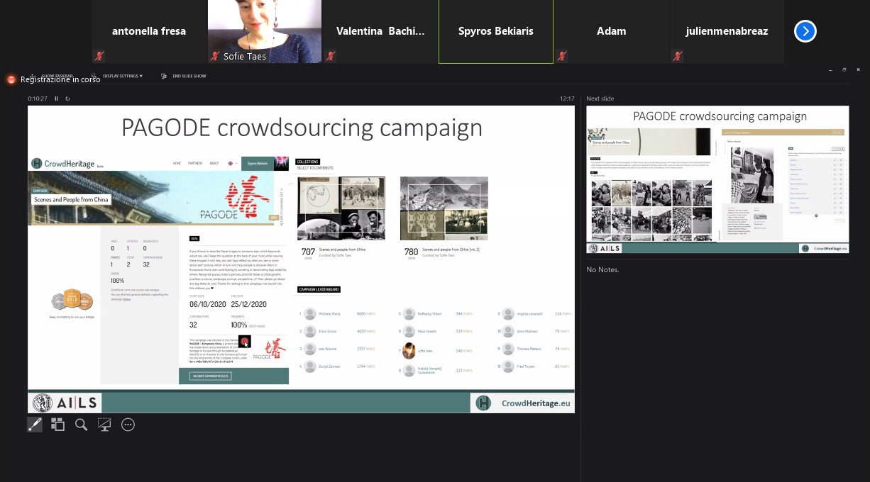Click Erica Grossi in the leaderboard
870x482 pixels.
tap(329, 331)
